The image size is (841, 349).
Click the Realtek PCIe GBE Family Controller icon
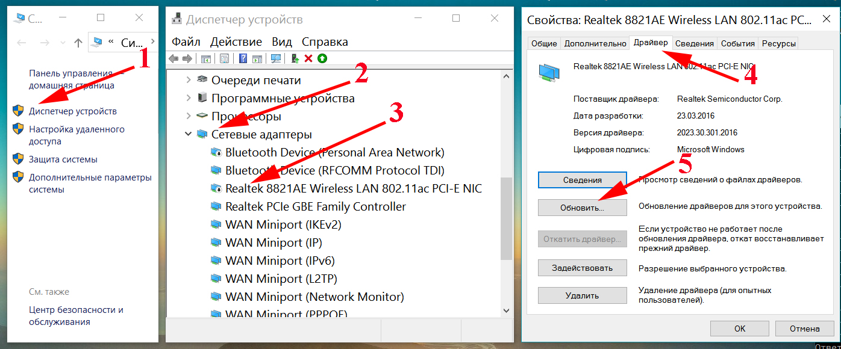click(216, 207)
